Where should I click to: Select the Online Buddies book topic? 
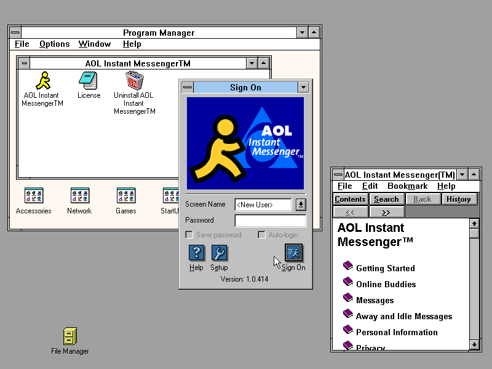tap(386, 284)
